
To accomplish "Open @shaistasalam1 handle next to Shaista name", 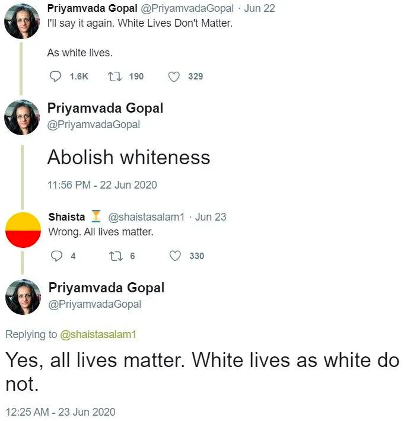I will click(147, 217).
